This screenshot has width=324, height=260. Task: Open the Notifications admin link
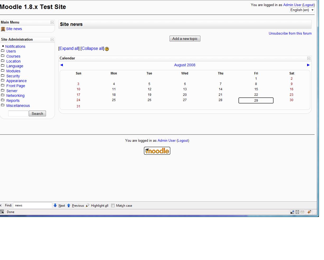pos(15,46)
